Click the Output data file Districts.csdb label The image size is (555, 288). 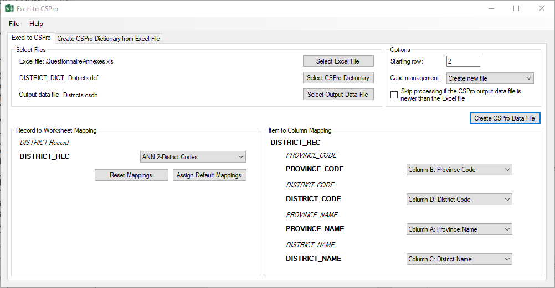58,95
